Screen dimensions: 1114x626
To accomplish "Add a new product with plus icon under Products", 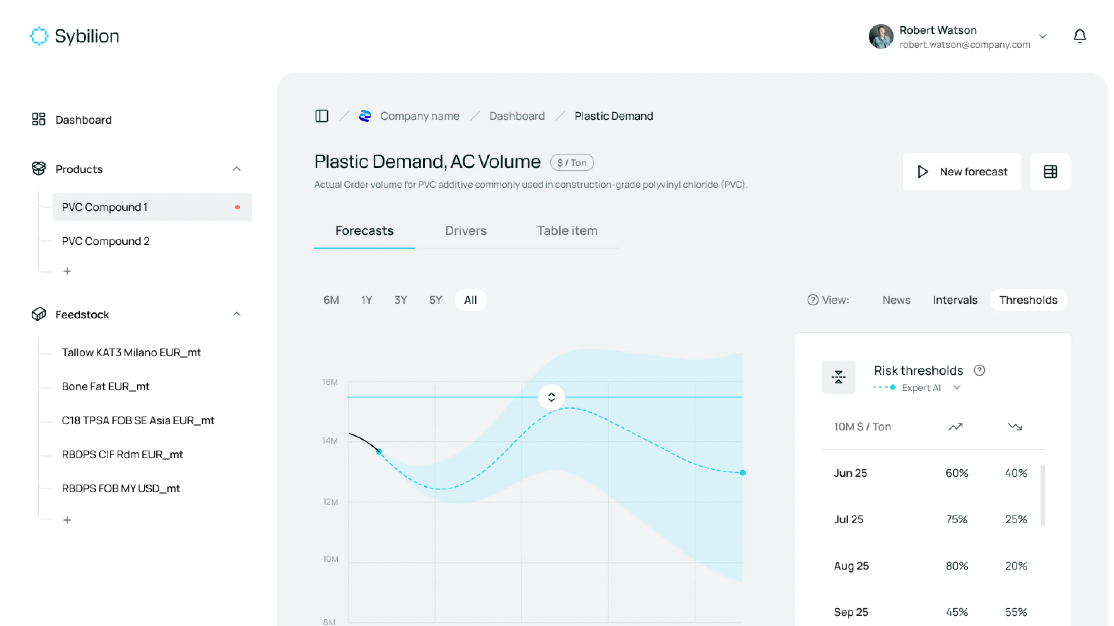I will point(67,271).
